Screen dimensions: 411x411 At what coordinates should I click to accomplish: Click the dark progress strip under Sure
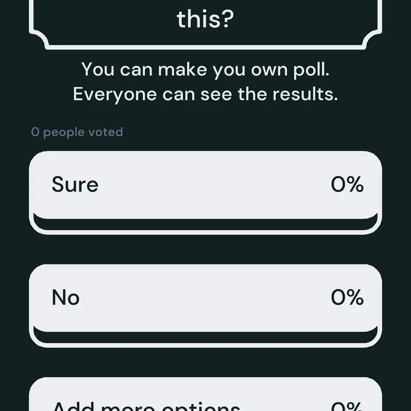point(205,223)
